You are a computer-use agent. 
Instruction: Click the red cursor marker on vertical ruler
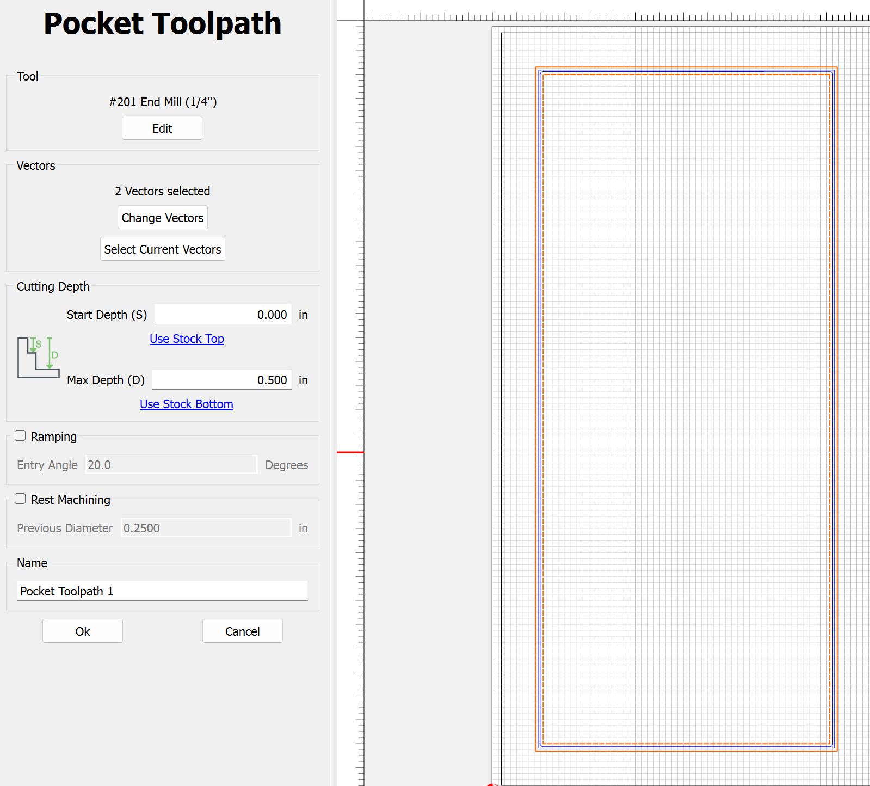click(350, 452)
